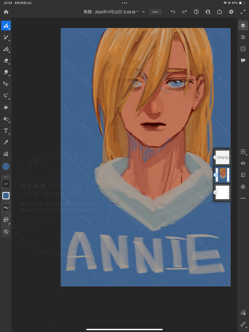The height and width of the screenshot is (332, 249).
Task: Open the iPad multitasking dots menu
Action: pos(125,3)
